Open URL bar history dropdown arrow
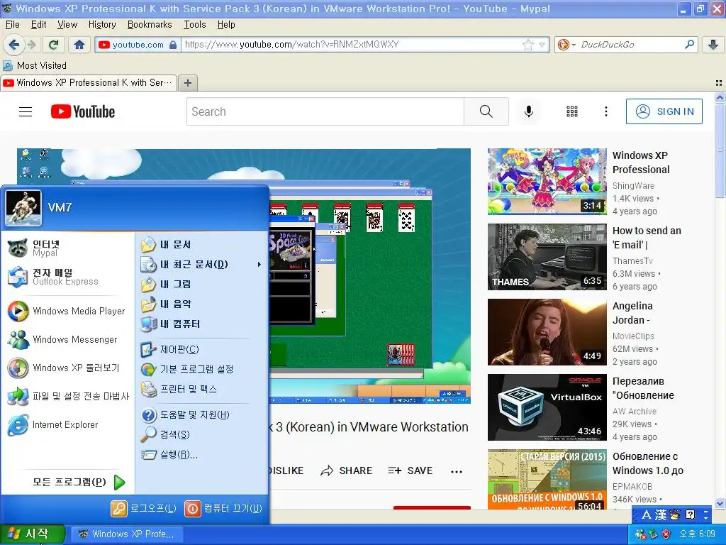 point(542,45)
